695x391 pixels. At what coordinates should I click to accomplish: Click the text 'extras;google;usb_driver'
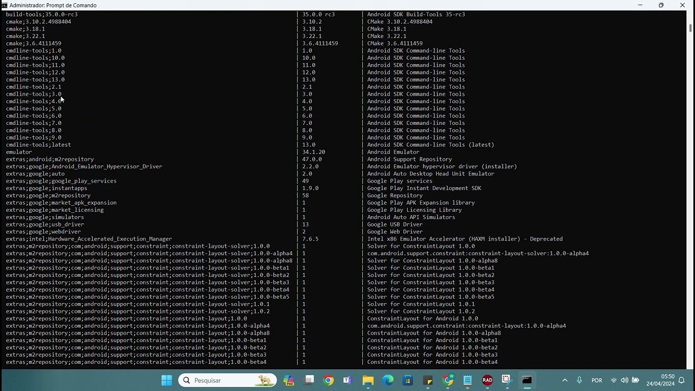pyautogui.click(x=45, y=224)
